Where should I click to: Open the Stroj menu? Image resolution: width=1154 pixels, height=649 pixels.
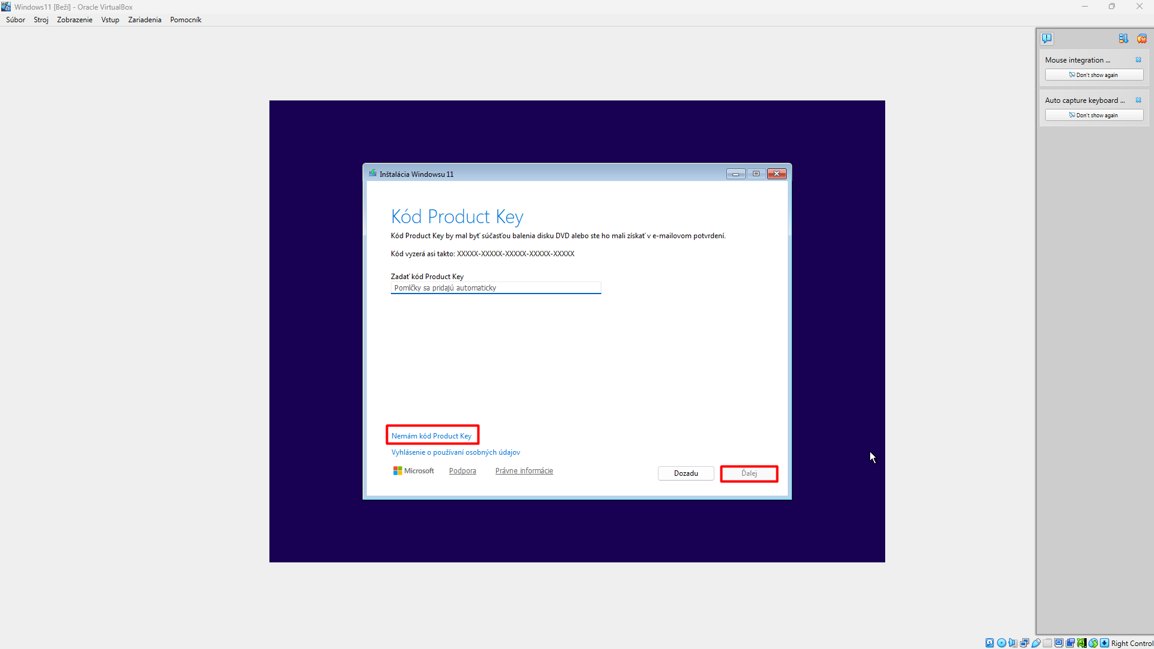pos(41,20)
